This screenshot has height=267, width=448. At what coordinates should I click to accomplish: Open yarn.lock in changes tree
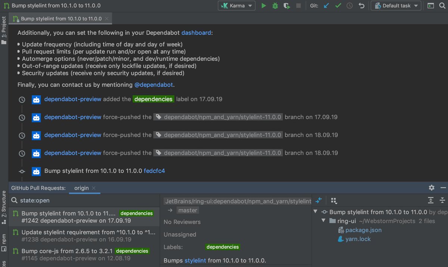point(358,239)
